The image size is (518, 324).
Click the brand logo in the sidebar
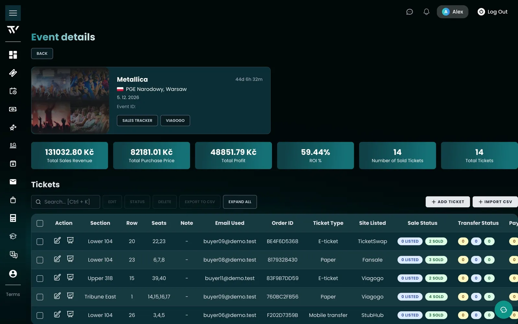click(x=13, y=30)
